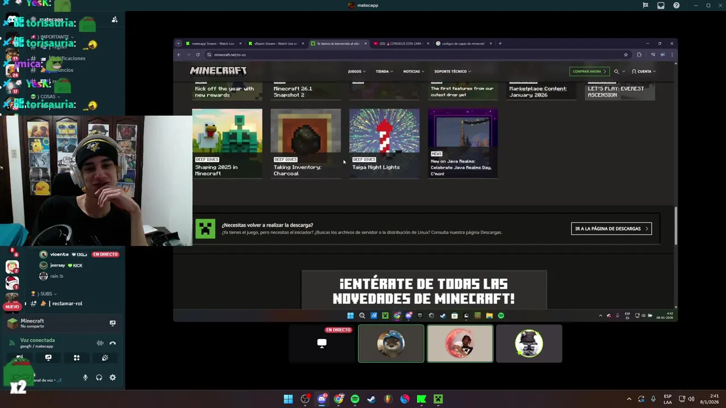Expand the SOPORTE TÉCNICO menu
726x408 pixels.
pos(453,71)
